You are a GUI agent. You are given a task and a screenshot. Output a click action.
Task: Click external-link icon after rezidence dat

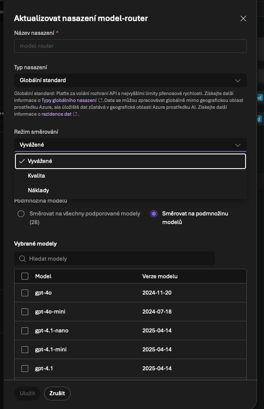(75, 114)
